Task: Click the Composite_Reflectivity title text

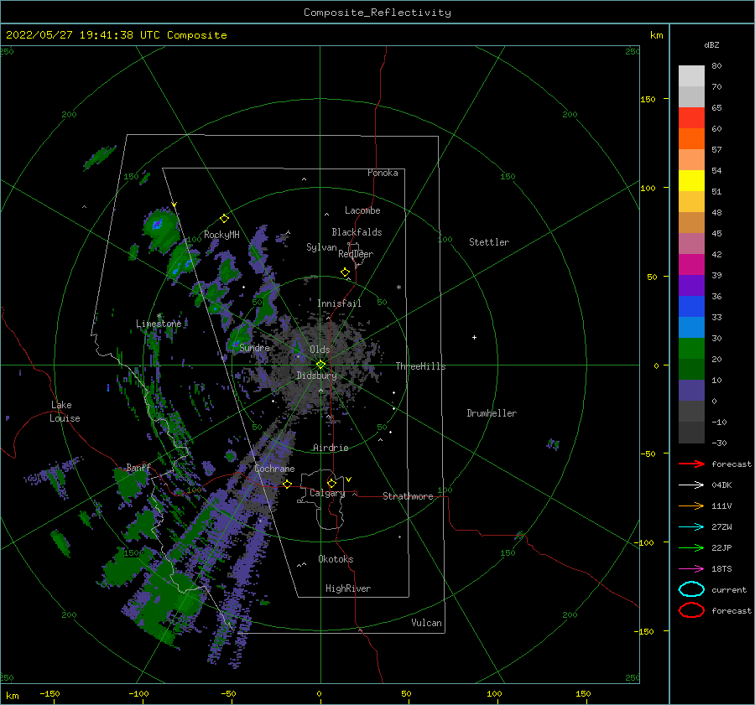Action: tap(377, 13)
